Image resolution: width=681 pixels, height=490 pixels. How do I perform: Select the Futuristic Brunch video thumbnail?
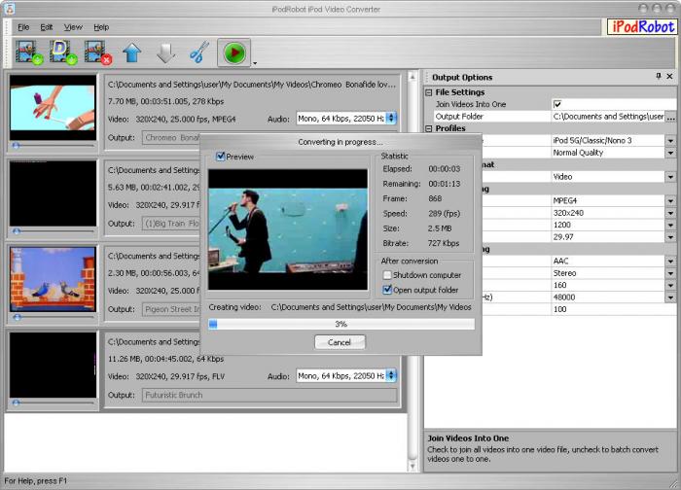coord(53,365)
